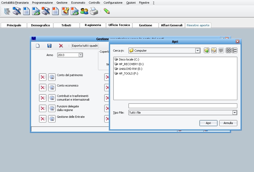Viewport: 254px width, 172px height.
Task: Click the home folder icon in Apri dialog
Action: [214, 51]
